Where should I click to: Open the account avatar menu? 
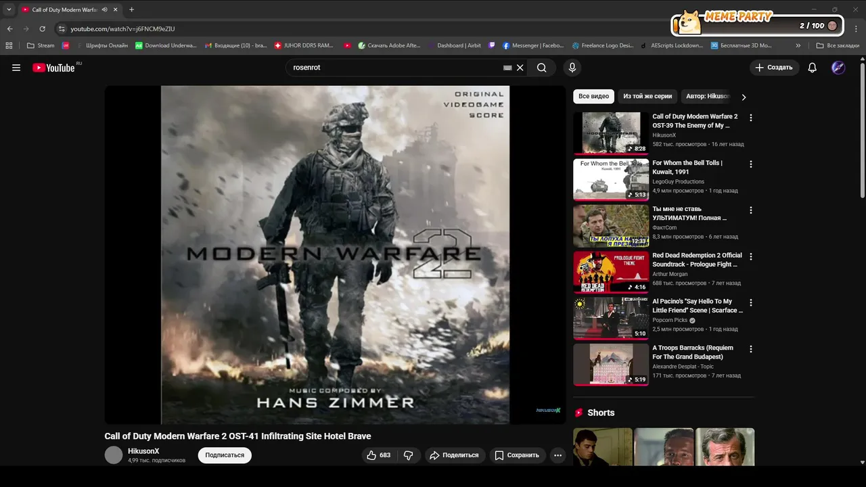click(x=838, y=68)
